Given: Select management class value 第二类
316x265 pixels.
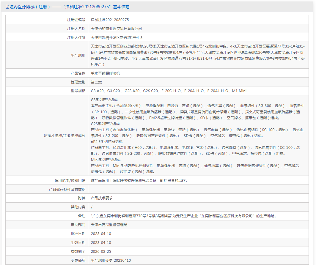Looking at the screenshot, I should [x=96, y=82].
